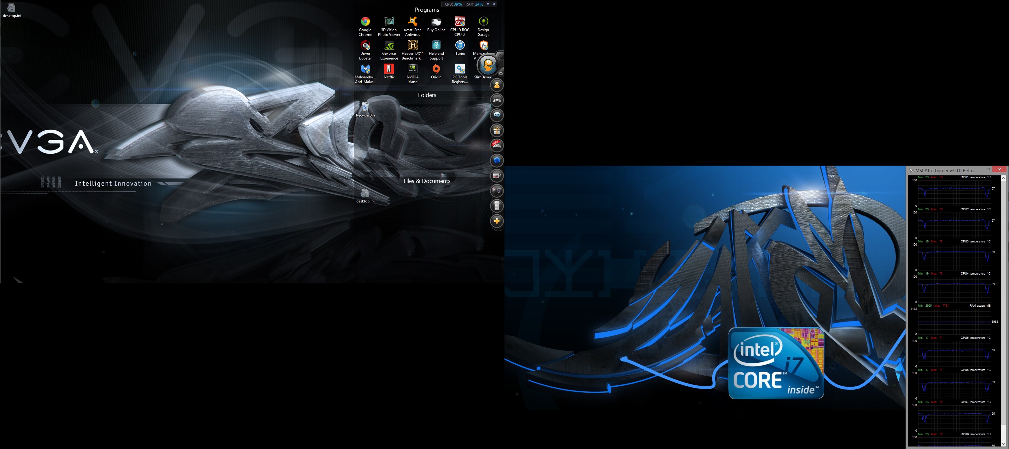Open NVIDIA Island shortcut
1009x449 pixels.
[412, 74]
